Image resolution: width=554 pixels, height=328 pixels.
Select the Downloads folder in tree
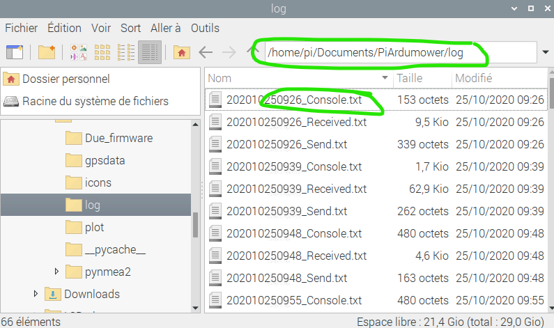pyautogui.click(x=92, y=294)
